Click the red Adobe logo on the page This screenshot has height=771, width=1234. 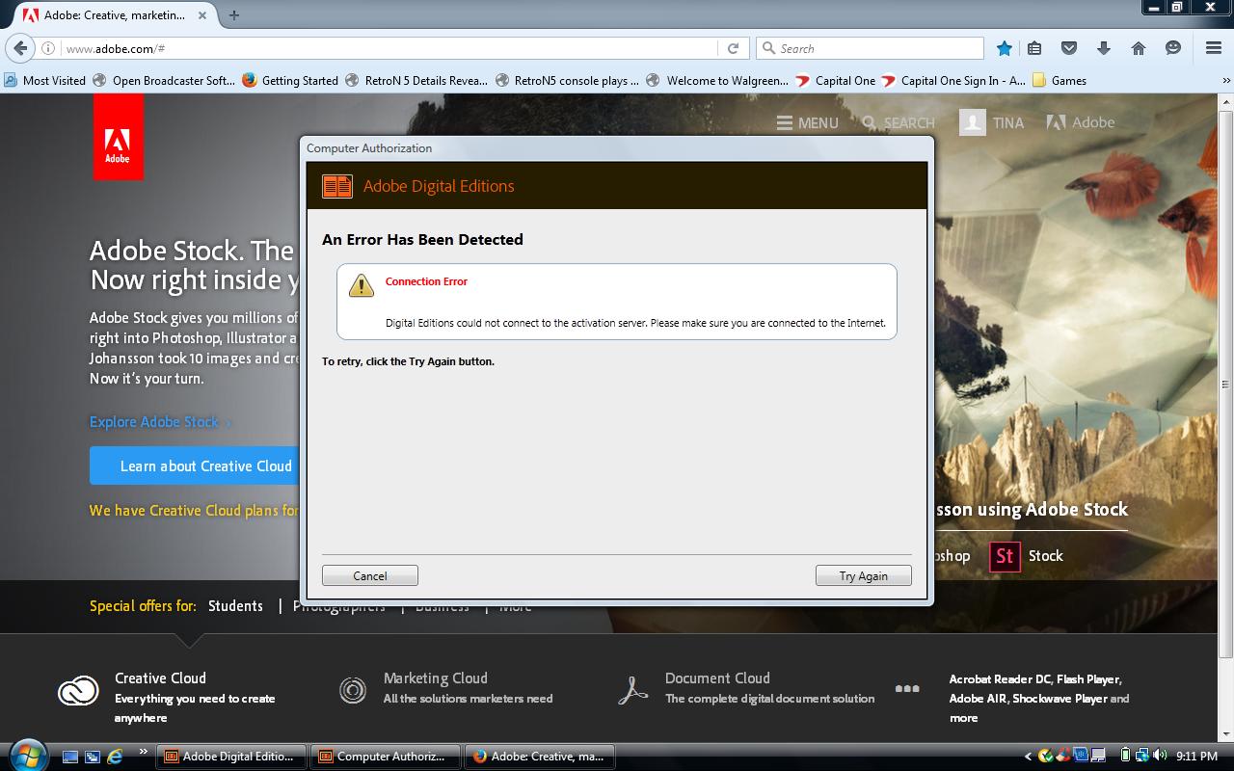[x=118, y=136]
